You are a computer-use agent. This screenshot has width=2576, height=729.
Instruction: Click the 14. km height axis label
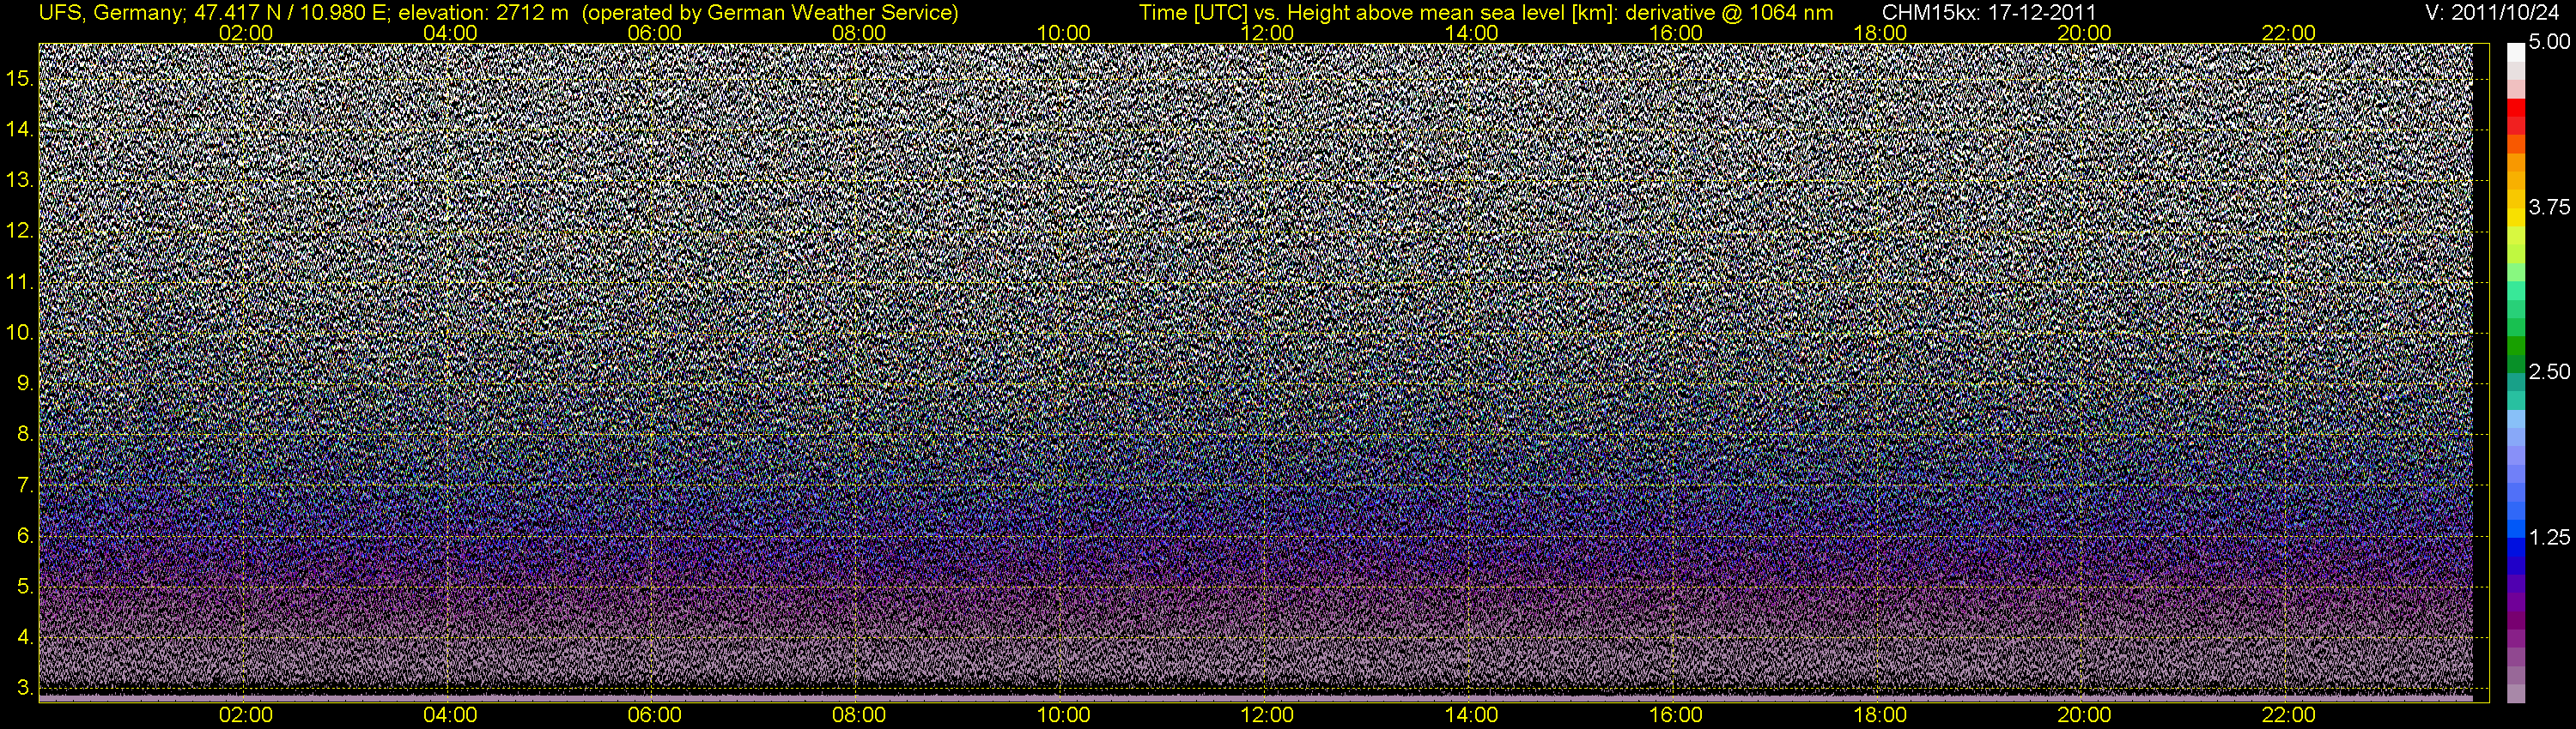click(20, 130)
